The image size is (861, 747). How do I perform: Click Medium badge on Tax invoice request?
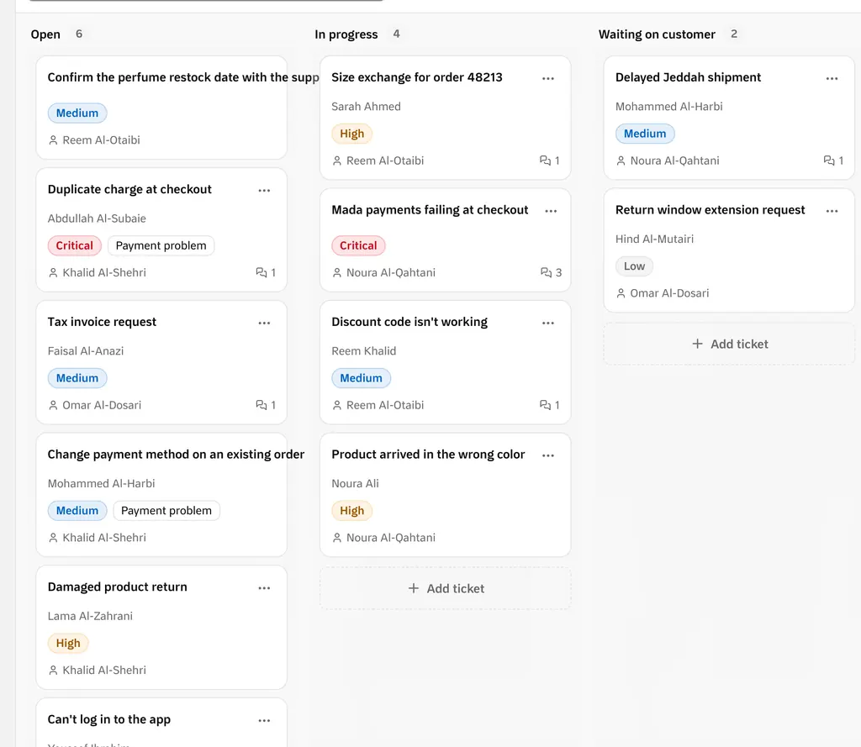point(77,378)
